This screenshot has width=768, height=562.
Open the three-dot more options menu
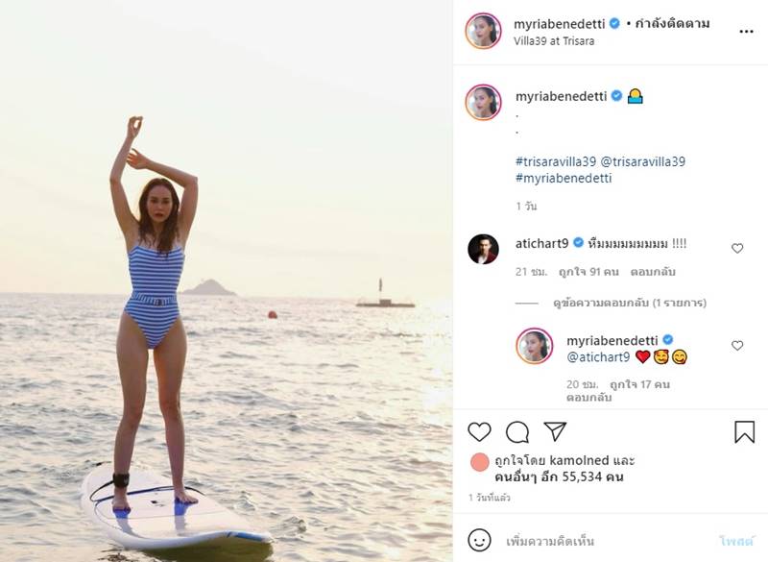[746, 31]
